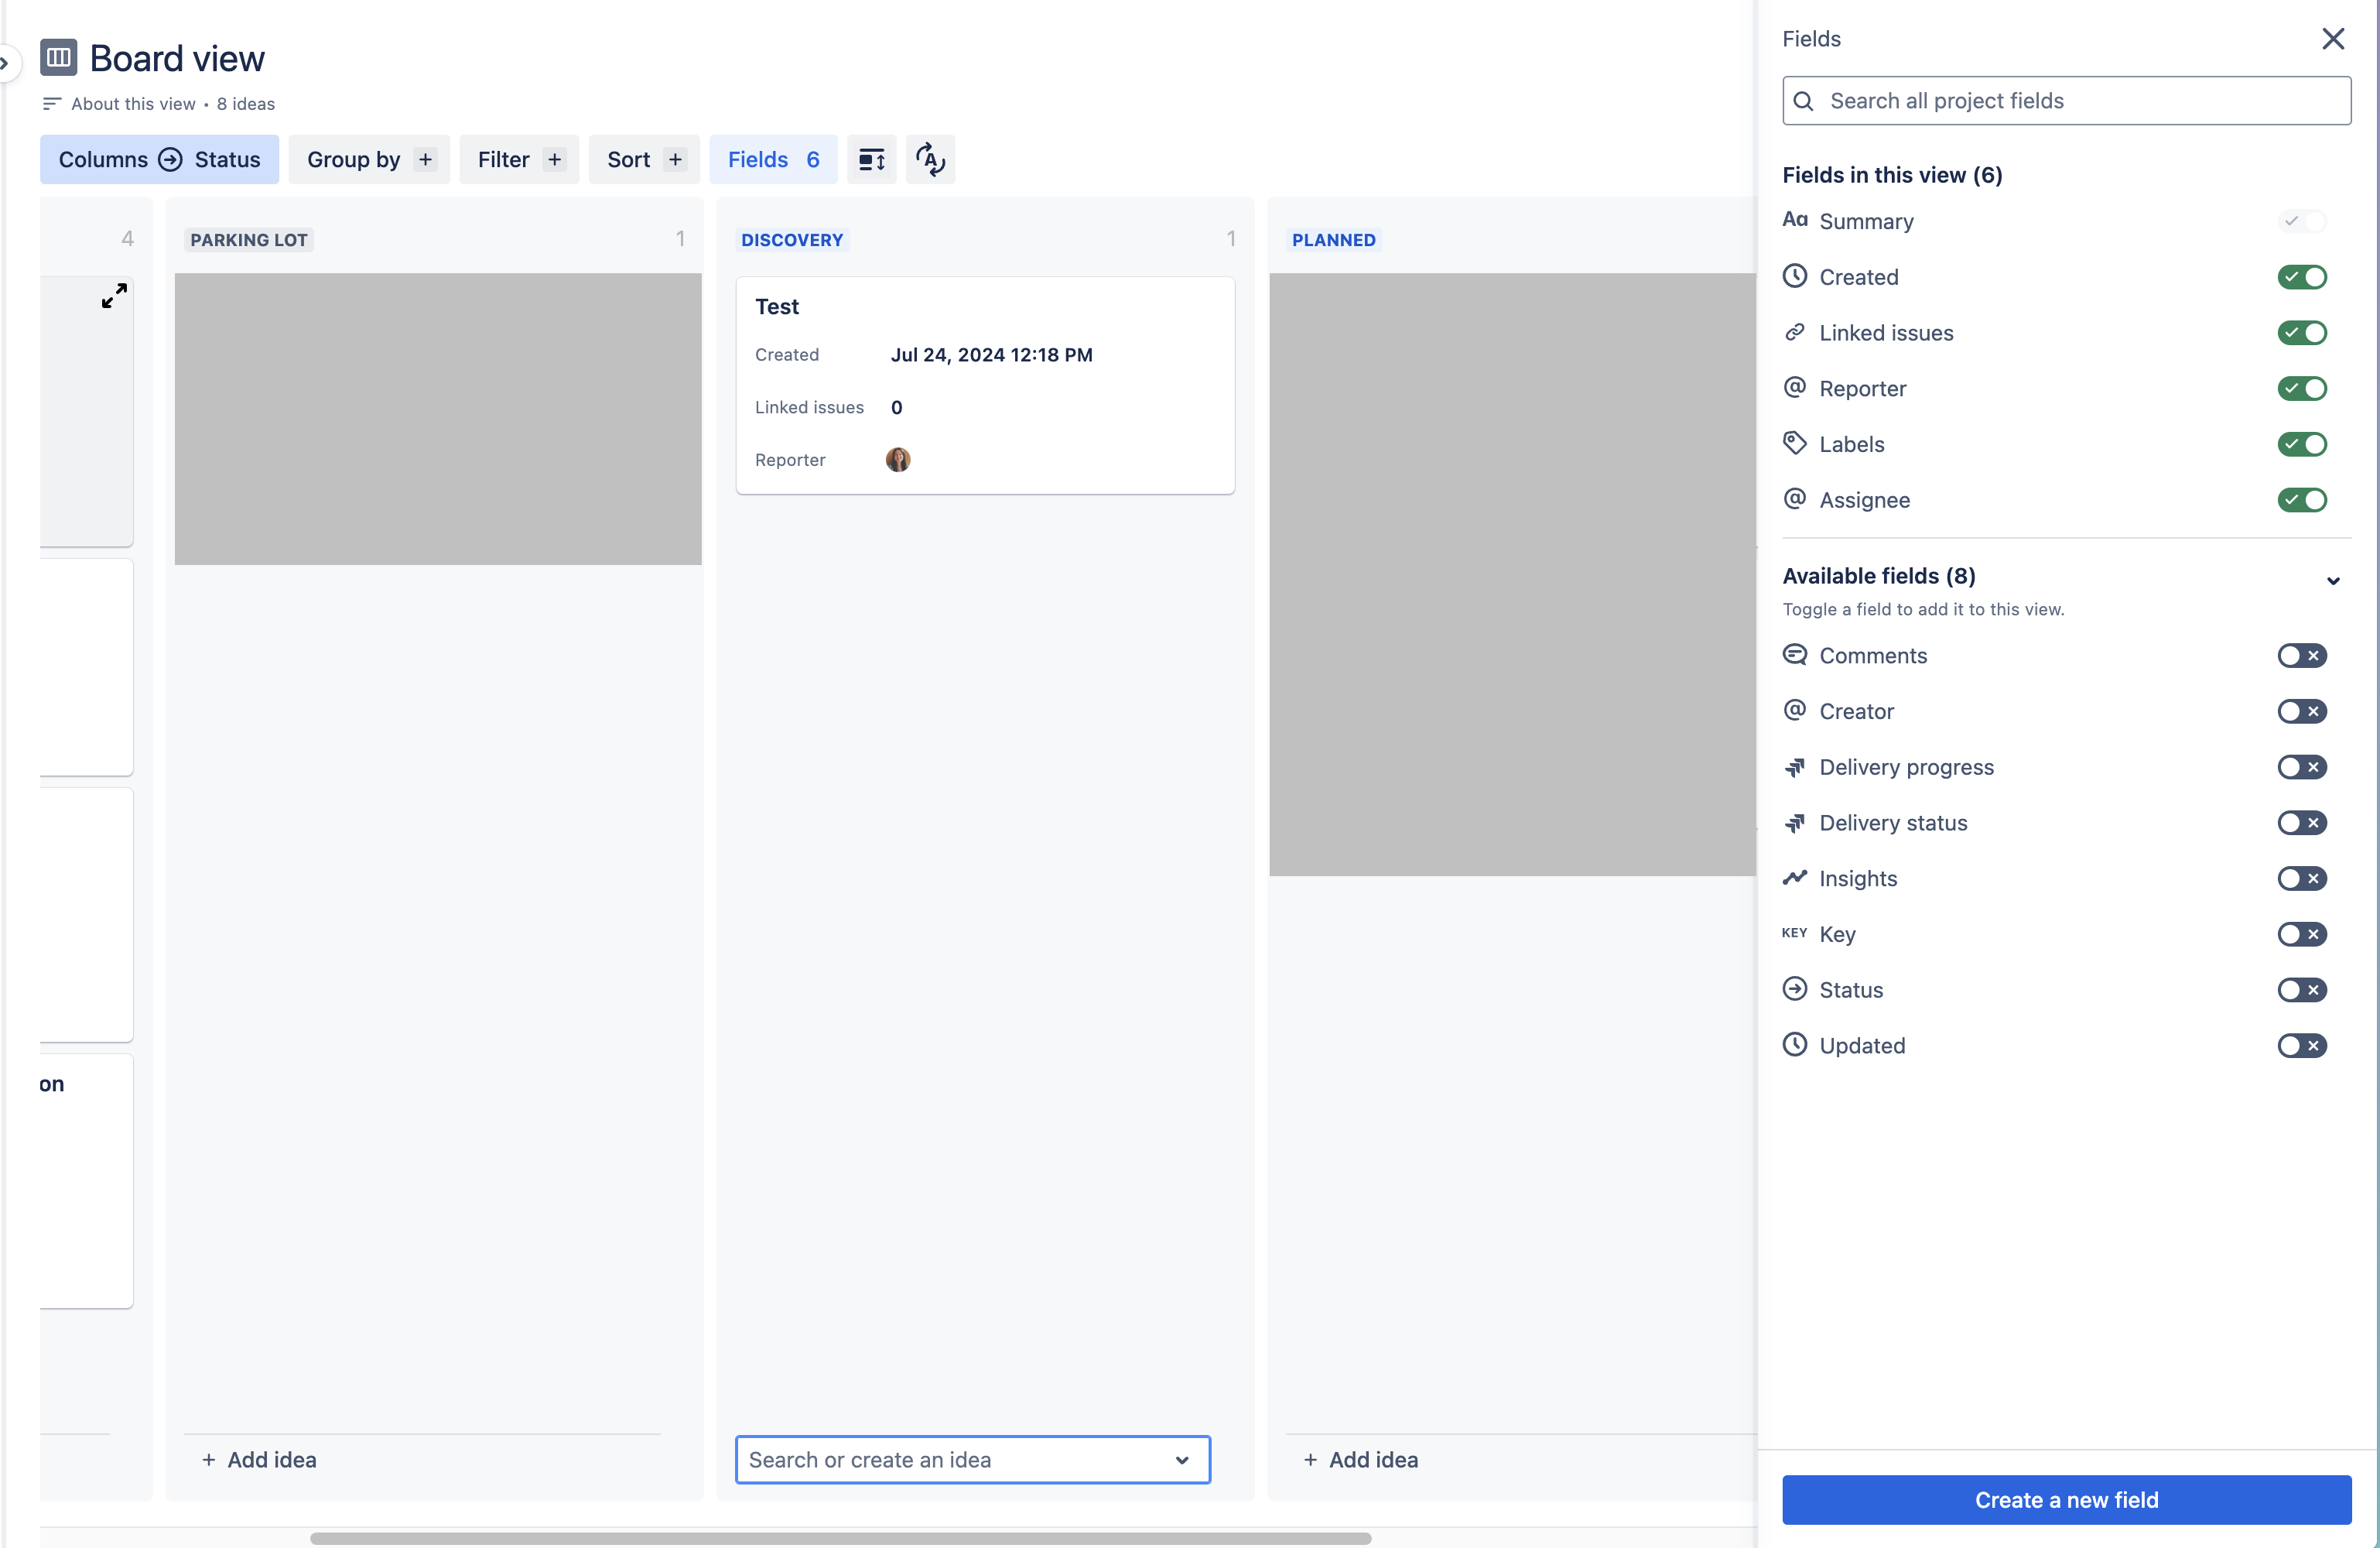Click the card layout density icon
The height and width of the screenshot is (1548, 2380).
(871, 160)
